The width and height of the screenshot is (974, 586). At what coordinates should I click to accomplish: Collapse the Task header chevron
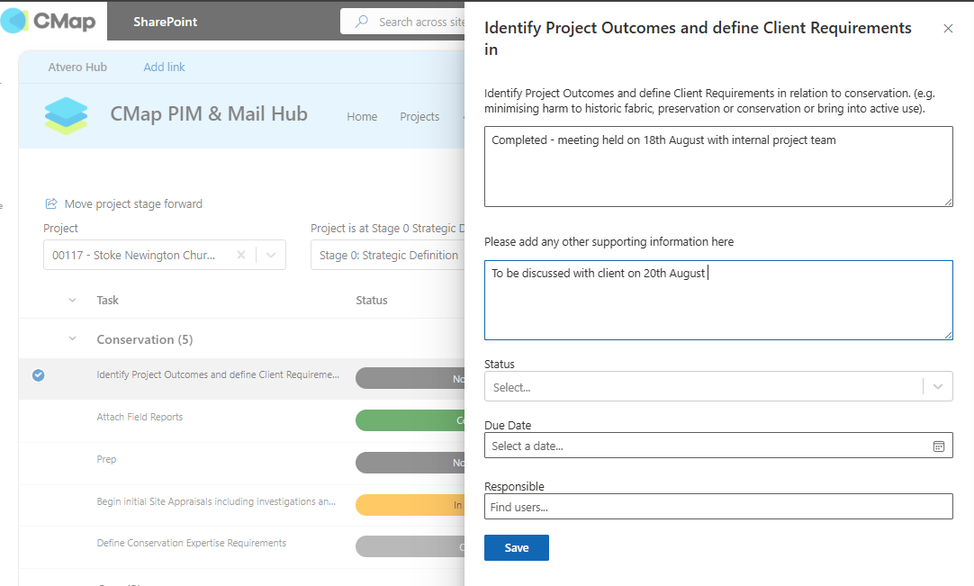[x=73, y=300]
